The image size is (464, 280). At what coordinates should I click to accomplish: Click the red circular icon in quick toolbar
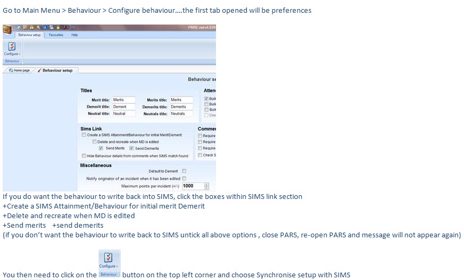pyautogui.click(x=65, y=27)
